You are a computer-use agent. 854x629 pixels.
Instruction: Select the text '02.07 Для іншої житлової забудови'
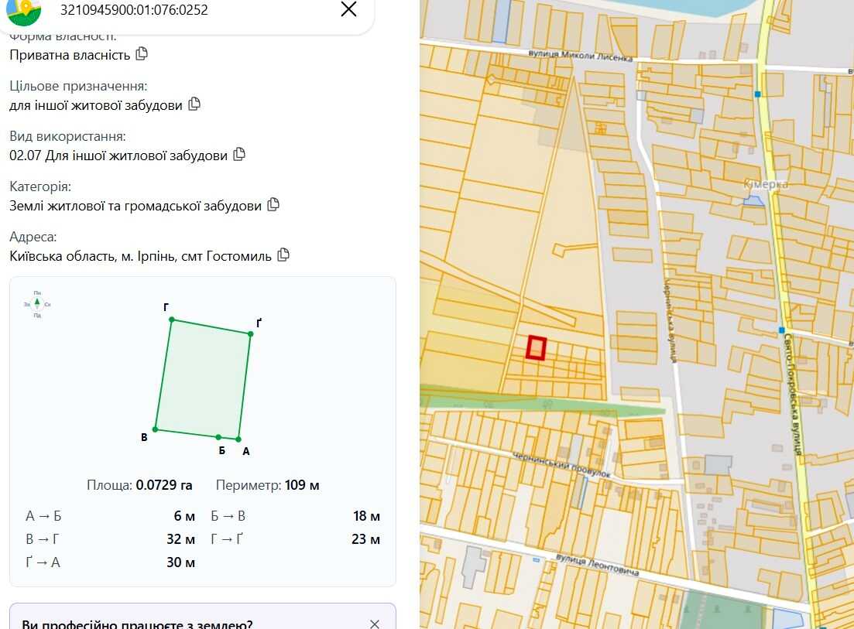click(118, 156)
